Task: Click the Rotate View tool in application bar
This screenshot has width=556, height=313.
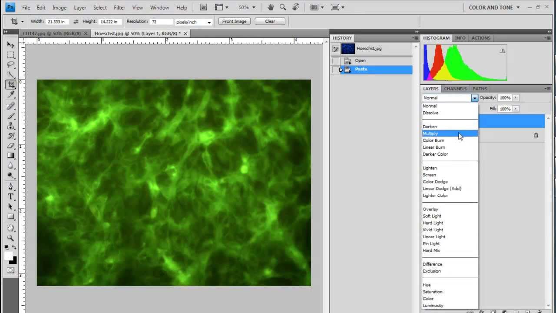Action: 296,7
